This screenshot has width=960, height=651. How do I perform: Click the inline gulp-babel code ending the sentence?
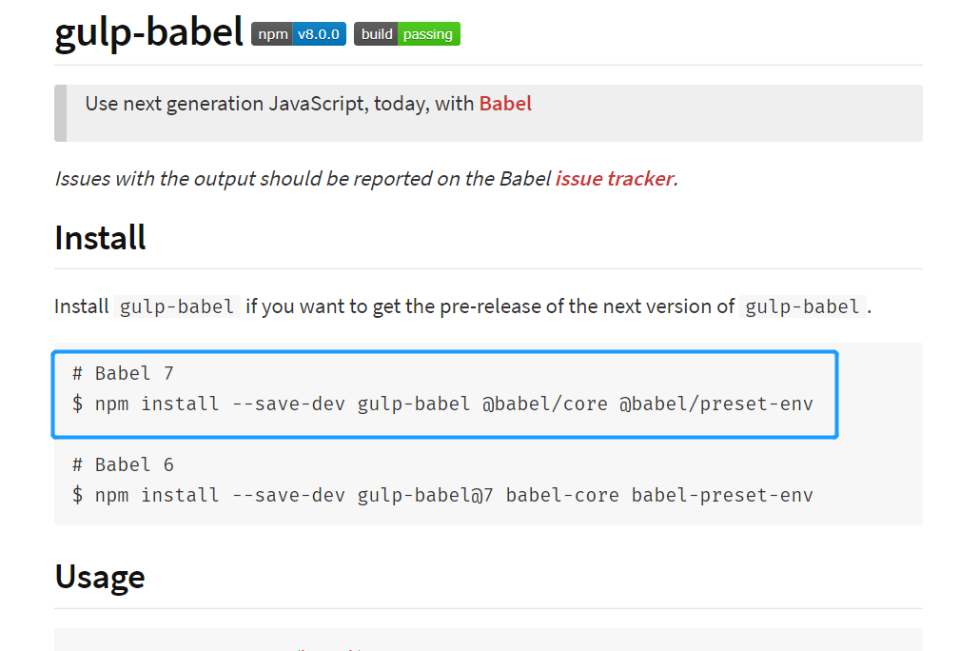(803, 306)
